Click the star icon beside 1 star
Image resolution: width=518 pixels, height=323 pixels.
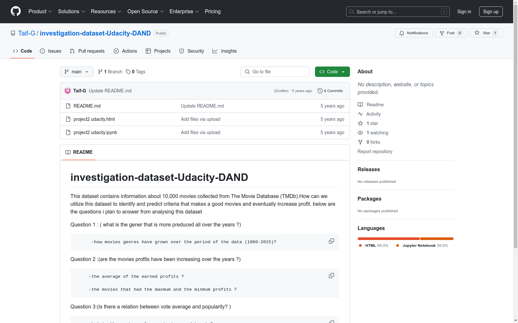click(360, 123)
